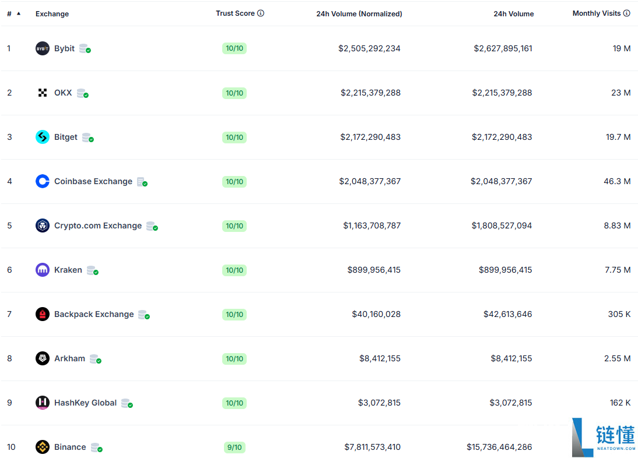Click the Crypto.com Exchange logo

(43, 226)
